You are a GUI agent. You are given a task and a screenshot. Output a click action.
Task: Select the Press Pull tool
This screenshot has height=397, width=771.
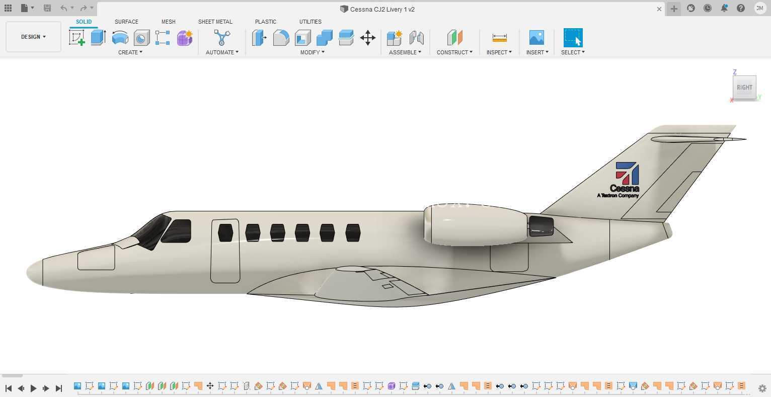[259, 38]
